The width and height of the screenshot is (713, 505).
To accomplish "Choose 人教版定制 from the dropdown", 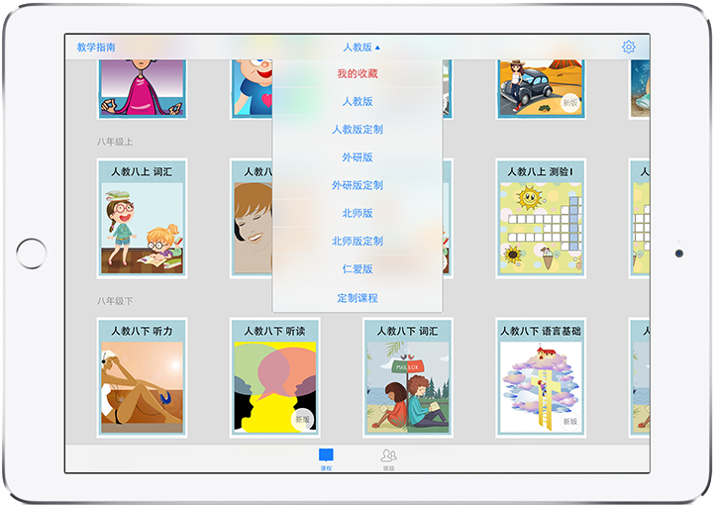I will pyautogui.click(x=357, y=130).
